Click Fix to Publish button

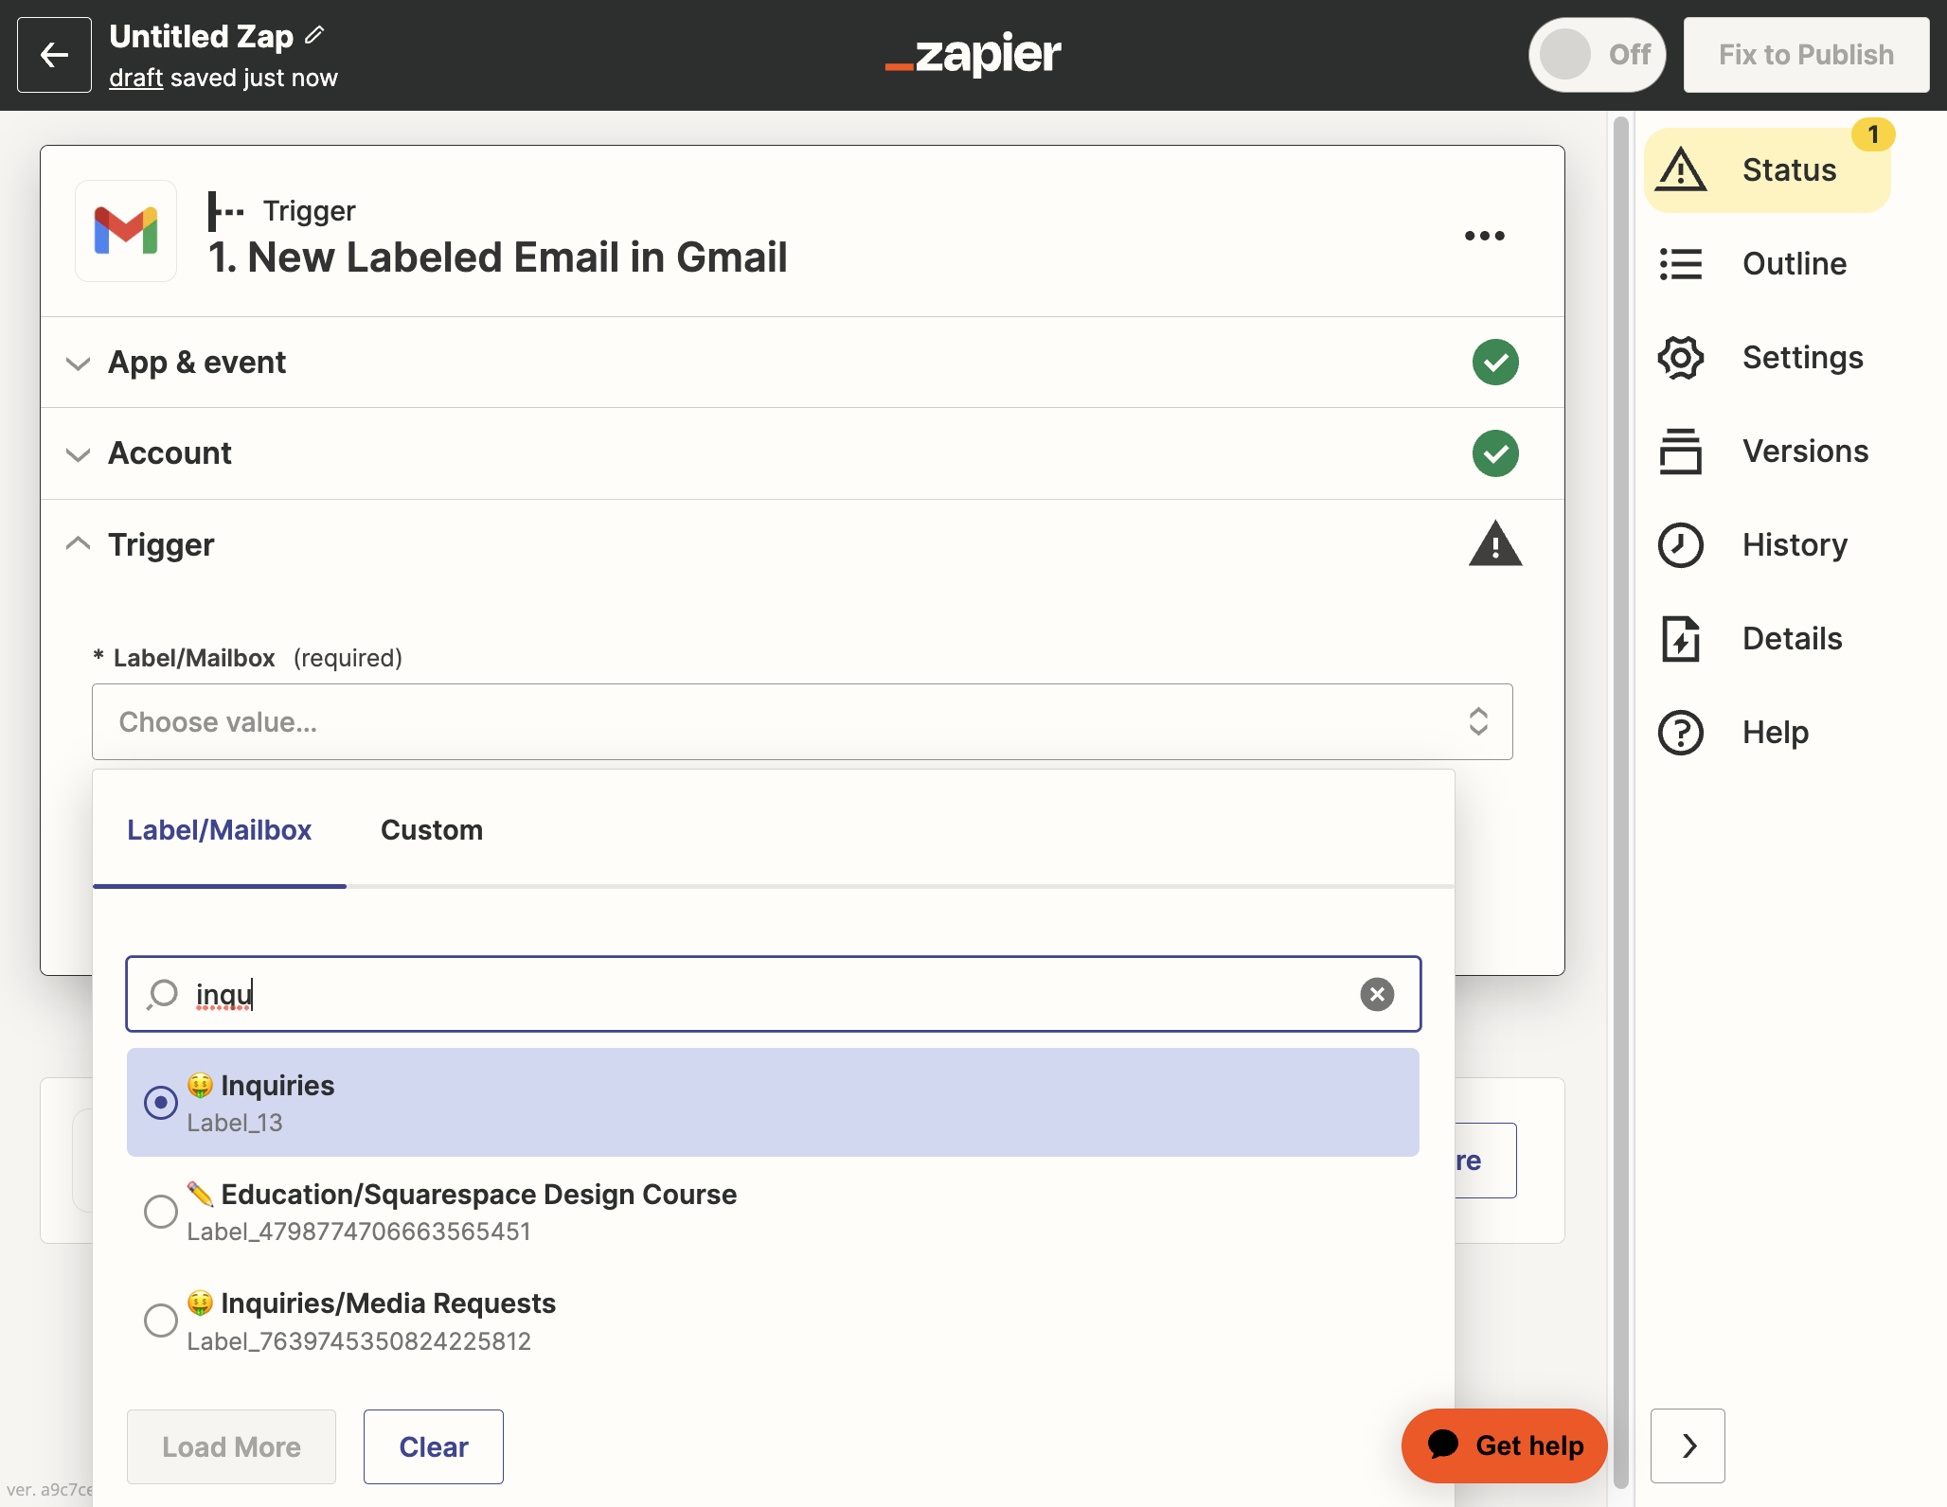tap(1806, 55)
